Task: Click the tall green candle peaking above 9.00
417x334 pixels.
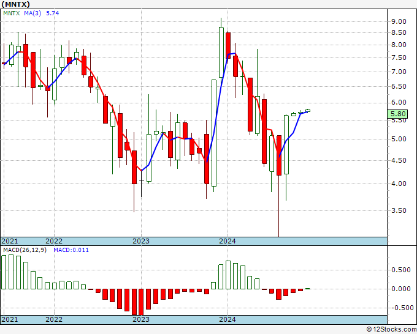Action: tap(221, 52)
